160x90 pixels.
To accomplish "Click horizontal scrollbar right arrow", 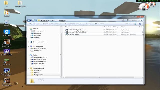I will point(142,77).
